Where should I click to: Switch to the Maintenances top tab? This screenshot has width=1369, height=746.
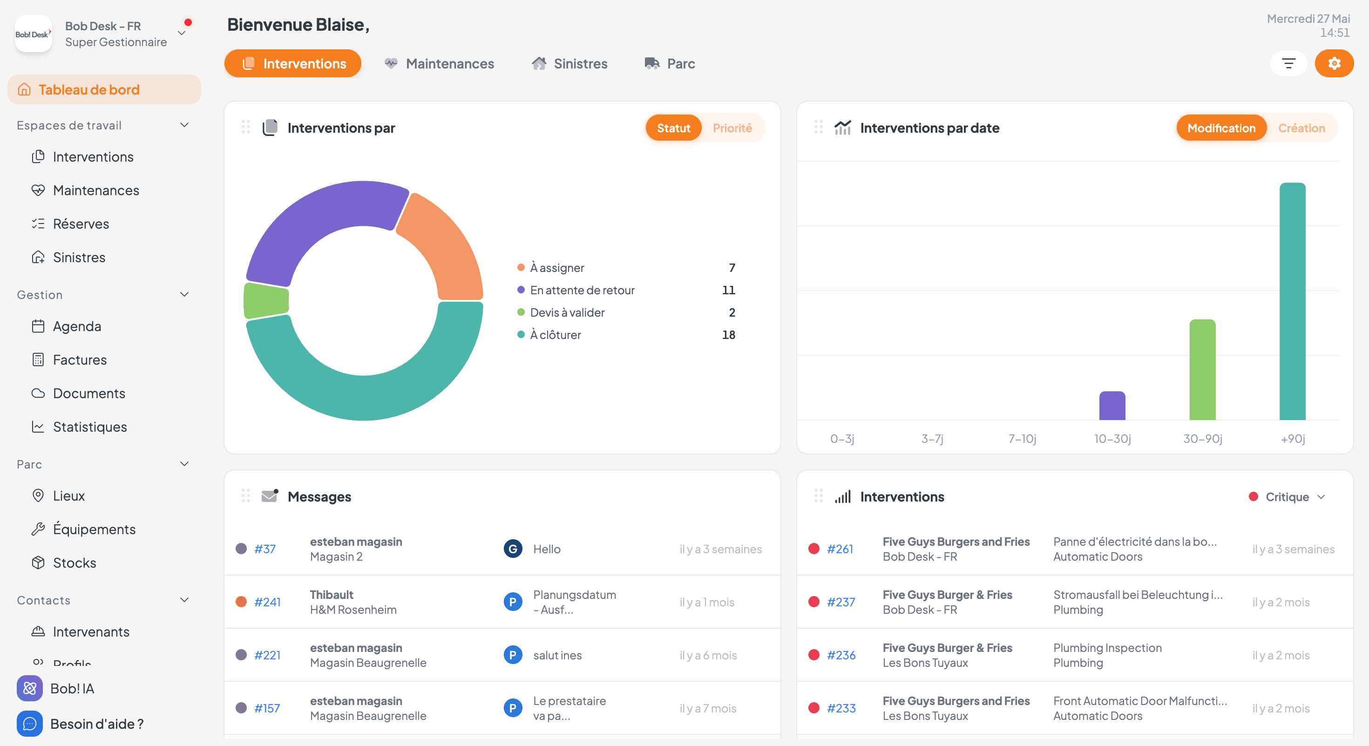click(439, 64)
